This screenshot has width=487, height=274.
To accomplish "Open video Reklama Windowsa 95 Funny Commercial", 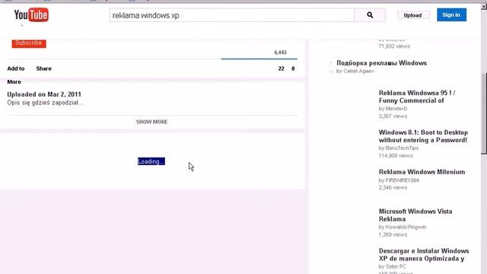I will pos(417,97).
